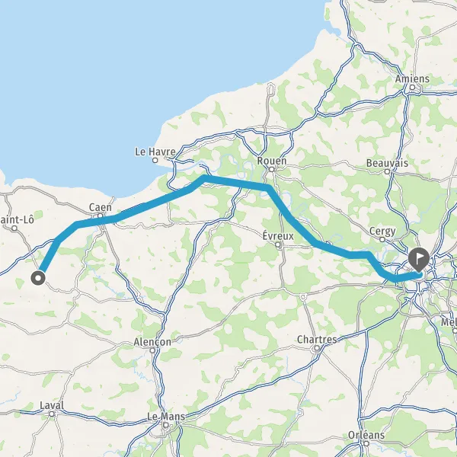Click the Amiens city label
Viewport: 457px width, 457px height.
tap(412, 78)
